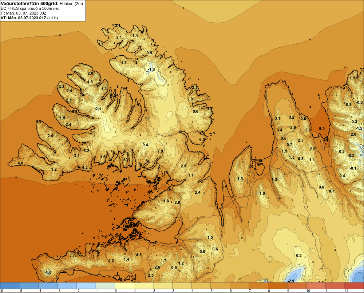
Task: Click the 3.3 temperature label
Action: pos(62,87)
